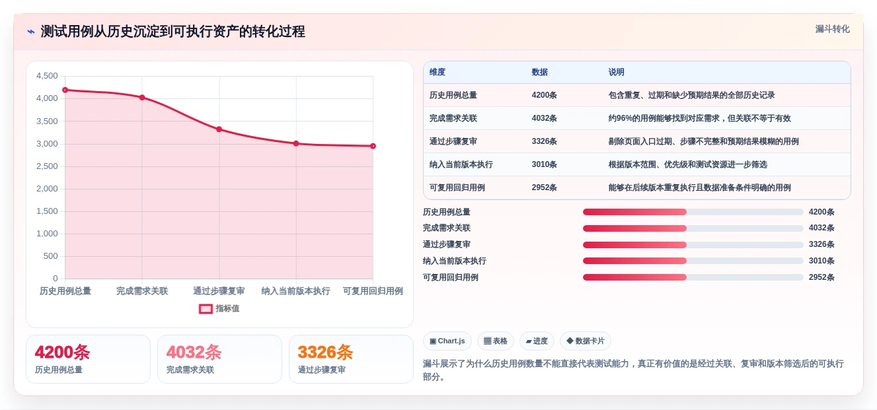Click the 维度 column header

[438, 72]
